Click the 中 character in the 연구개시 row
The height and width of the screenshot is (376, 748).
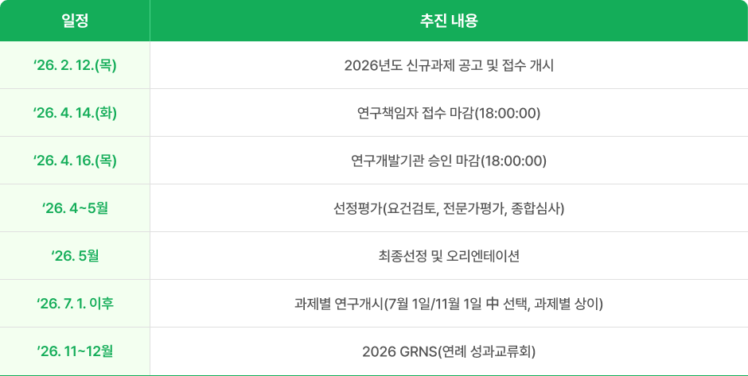(491, 304)
